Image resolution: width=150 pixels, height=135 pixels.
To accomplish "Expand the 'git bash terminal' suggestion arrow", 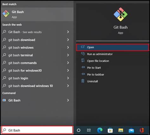I will tap(68, 55).
